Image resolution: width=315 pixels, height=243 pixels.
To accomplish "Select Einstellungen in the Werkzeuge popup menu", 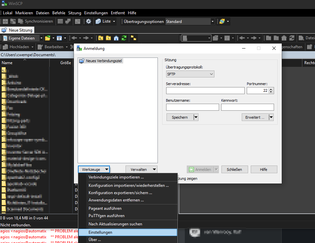I will (128, 232).
